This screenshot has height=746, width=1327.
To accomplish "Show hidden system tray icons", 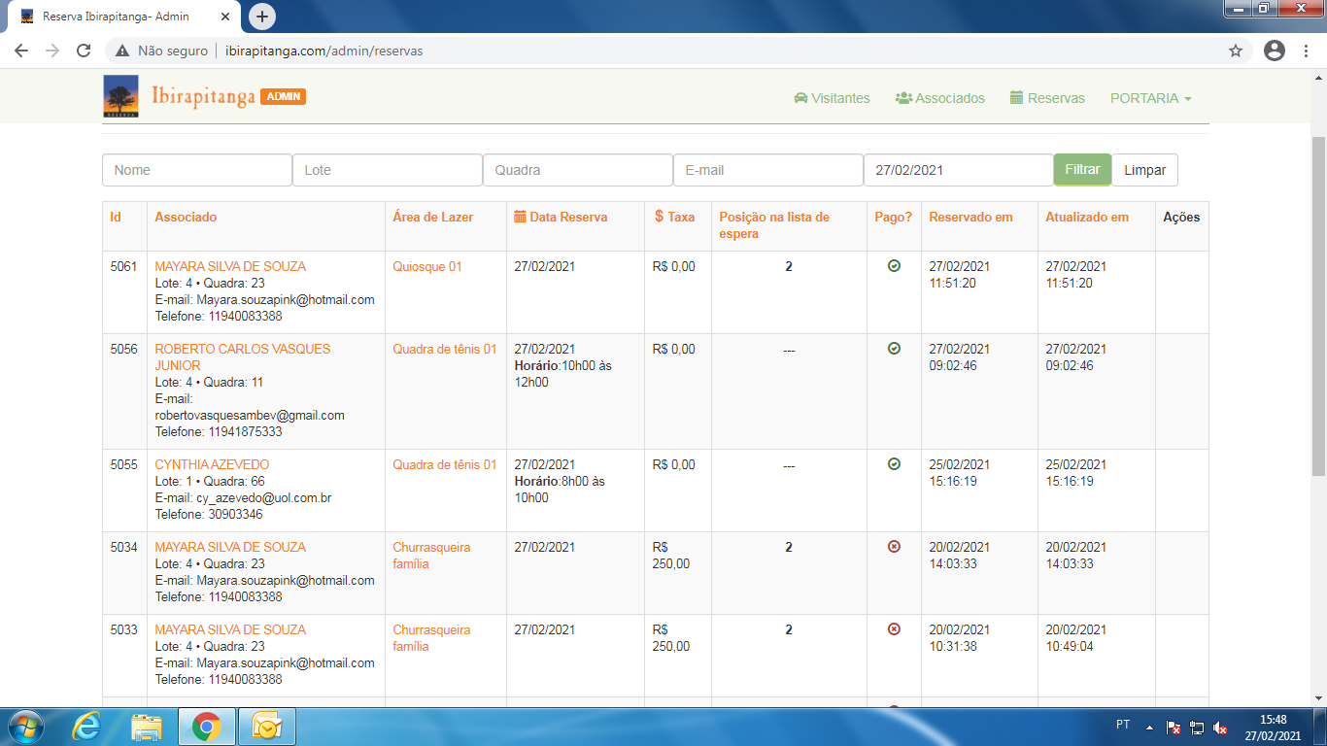I will 1150,727.
